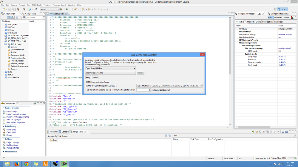Click the delay milliseconds input field
This screenshot has height=167, width=298.
[143, 90]
